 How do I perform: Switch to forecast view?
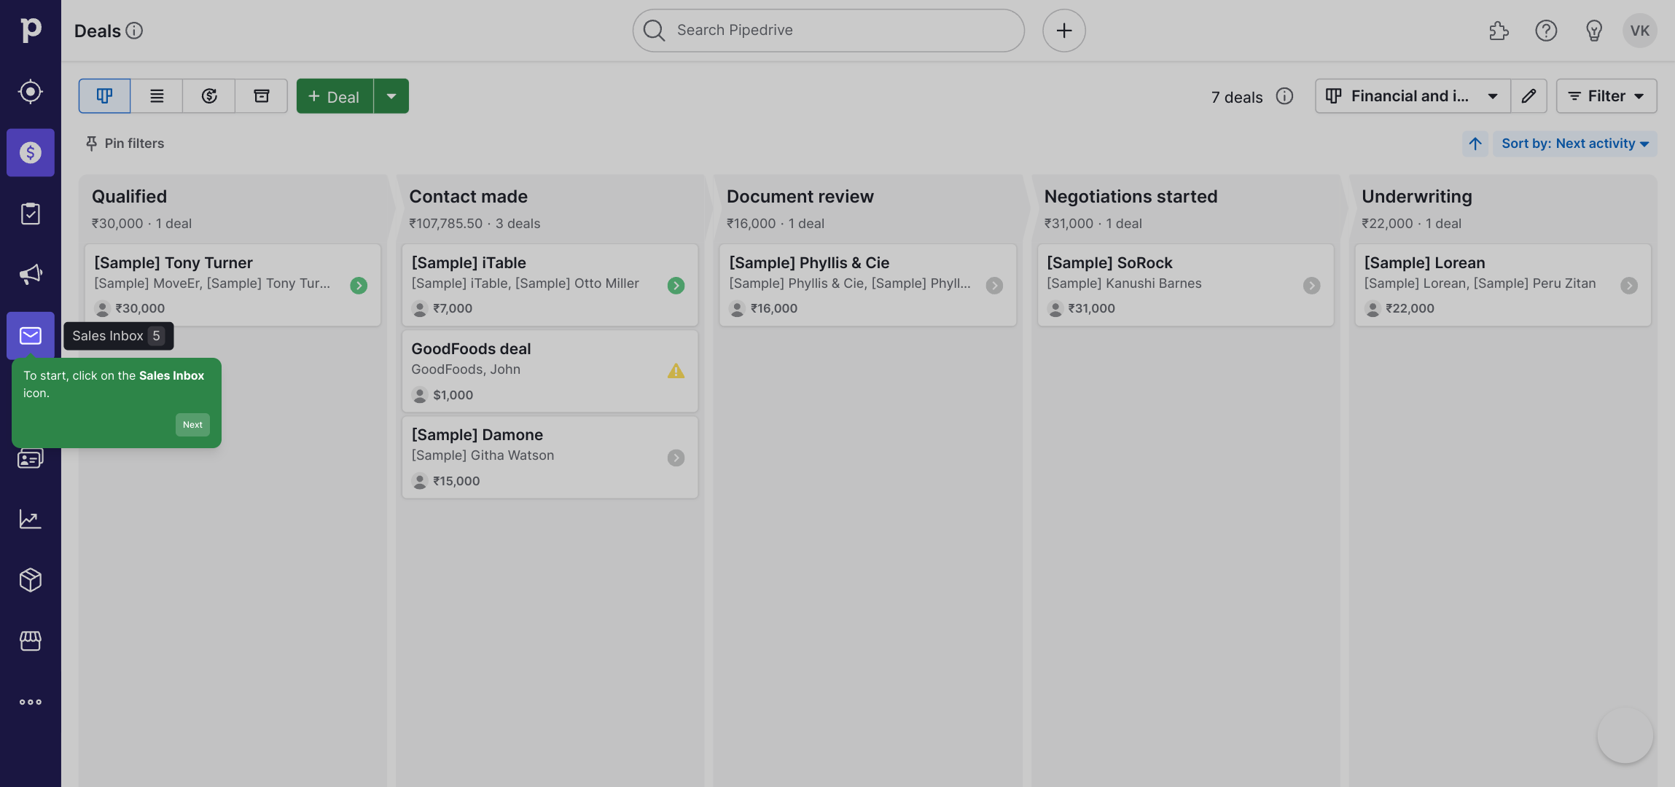(209, 96)
